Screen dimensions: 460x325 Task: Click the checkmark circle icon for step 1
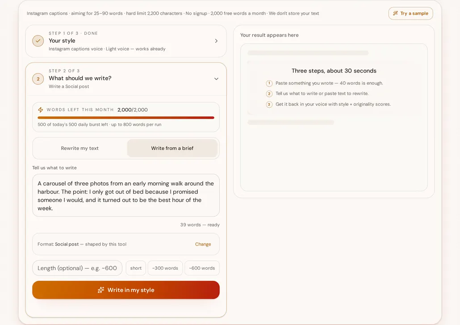pyautogui.click(x=38, y=41)
